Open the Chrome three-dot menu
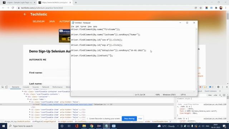229x129 pixels. coord(226,8)
